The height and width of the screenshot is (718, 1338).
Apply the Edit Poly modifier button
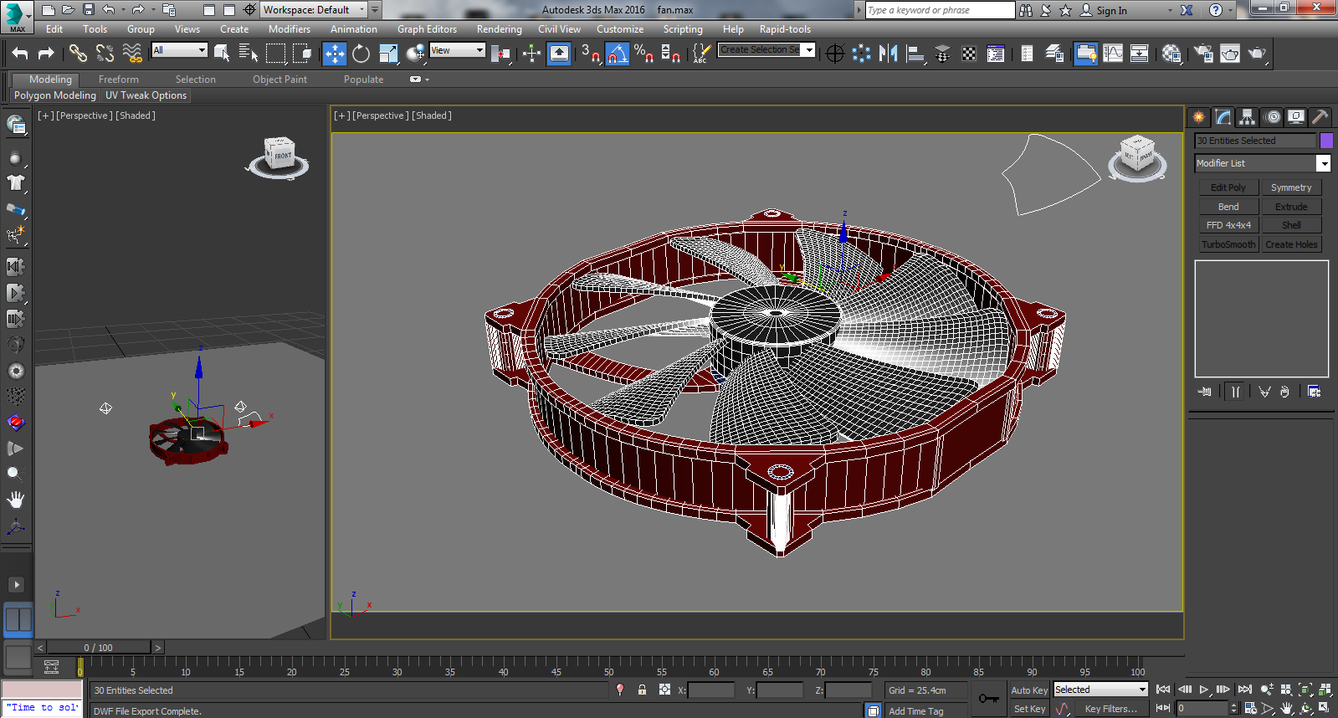tap(1228, 187)
